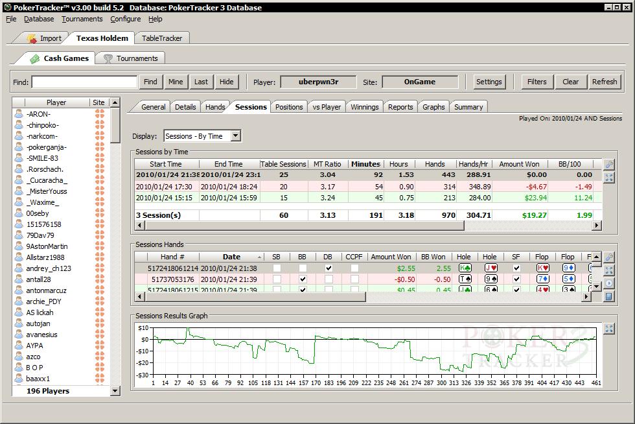Click player icon next to AYPA
The image size is (635, 424).
click(19, 346)
